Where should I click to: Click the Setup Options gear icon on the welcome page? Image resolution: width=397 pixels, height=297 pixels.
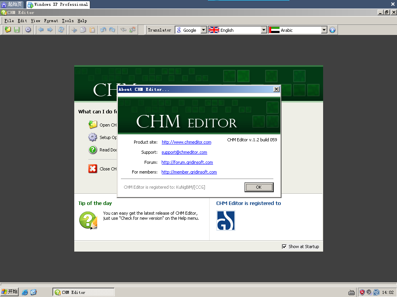(x=93, y=137)
